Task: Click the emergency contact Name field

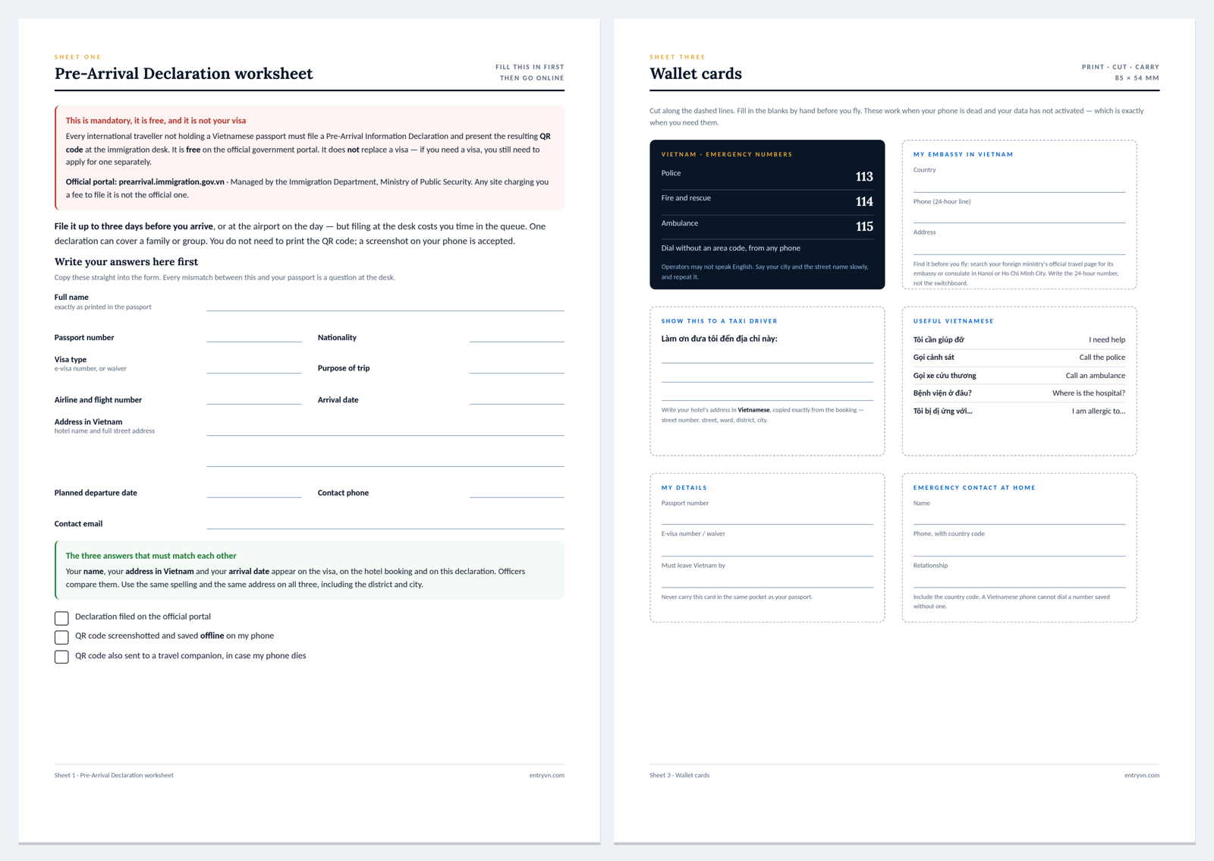Action: coord(1019,516)
